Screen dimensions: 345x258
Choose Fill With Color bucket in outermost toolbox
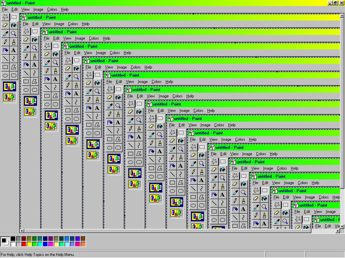click(13, 25)
